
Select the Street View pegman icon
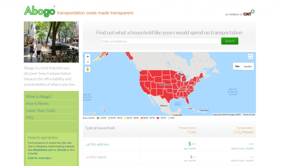[x=88, y=69]
